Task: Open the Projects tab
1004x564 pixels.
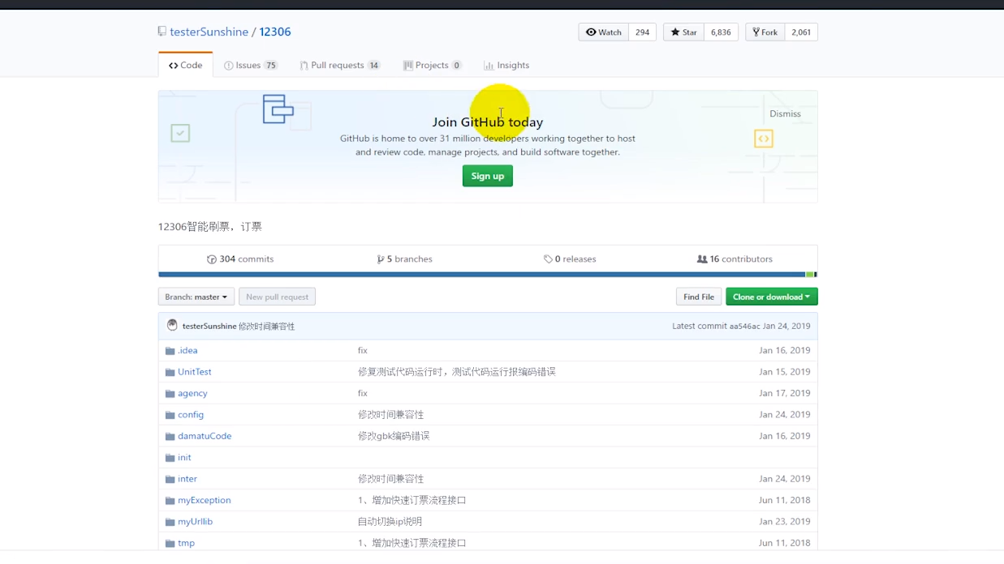Action: pos(433,65)
